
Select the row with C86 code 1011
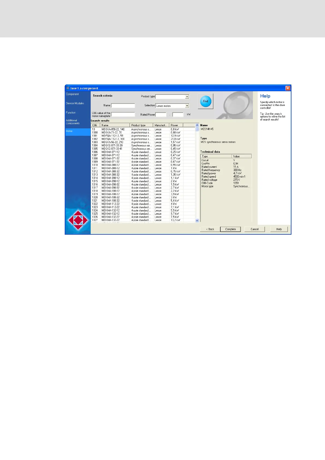coord(143,168)
